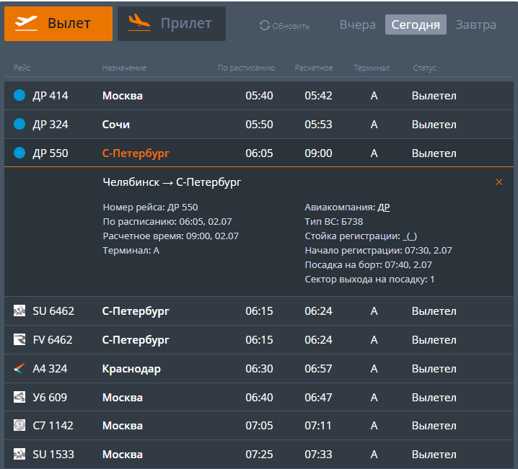Screen dimensions: 518x469
Task: Click the Челябинск → С-Петербург route heading
Action: (x=172, y=182)
